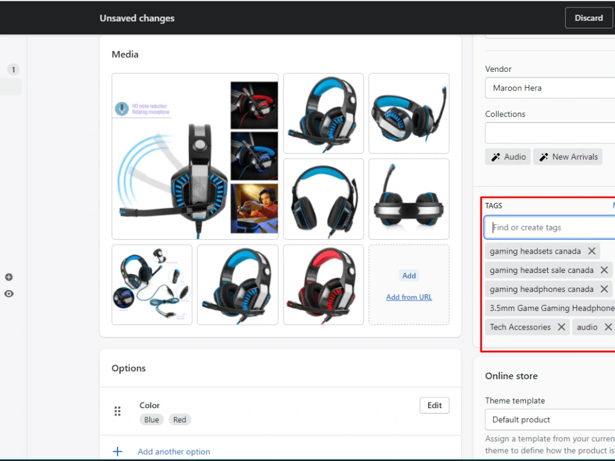Click the number 1 badge in left sidebar
The image size is (615, 461).
(14, 70)
